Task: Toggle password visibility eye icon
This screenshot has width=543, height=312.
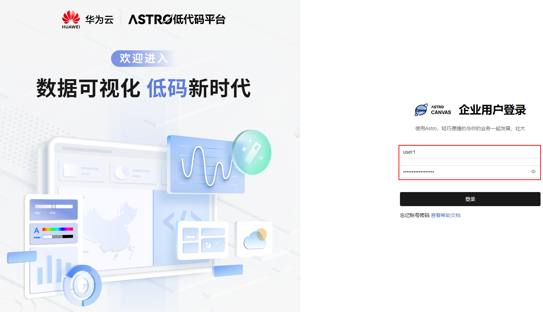Action: coord(533,172)
